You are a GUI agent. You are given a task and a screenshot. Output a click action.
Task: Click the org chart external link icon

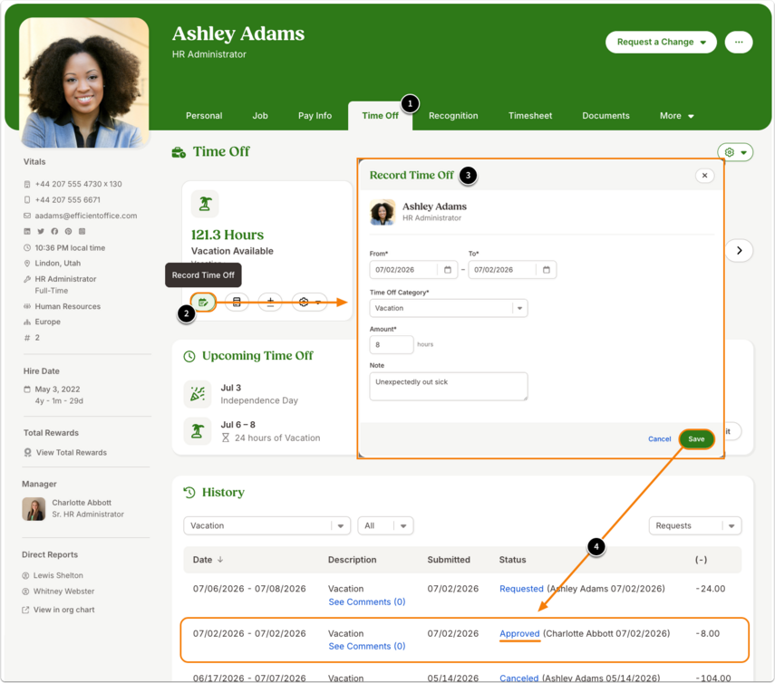[25, 610]
